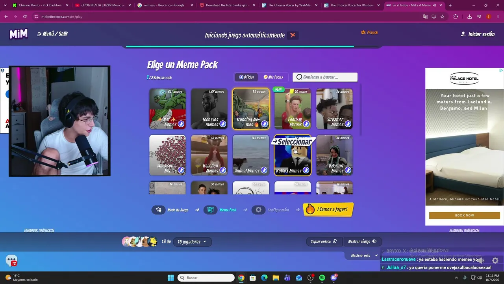
Task: Pick the Animal Memes pack
Action: [x=251, y=155]
